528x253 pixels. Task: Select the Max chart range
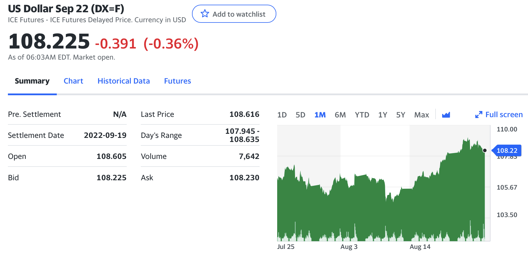(x=421, y=115)
